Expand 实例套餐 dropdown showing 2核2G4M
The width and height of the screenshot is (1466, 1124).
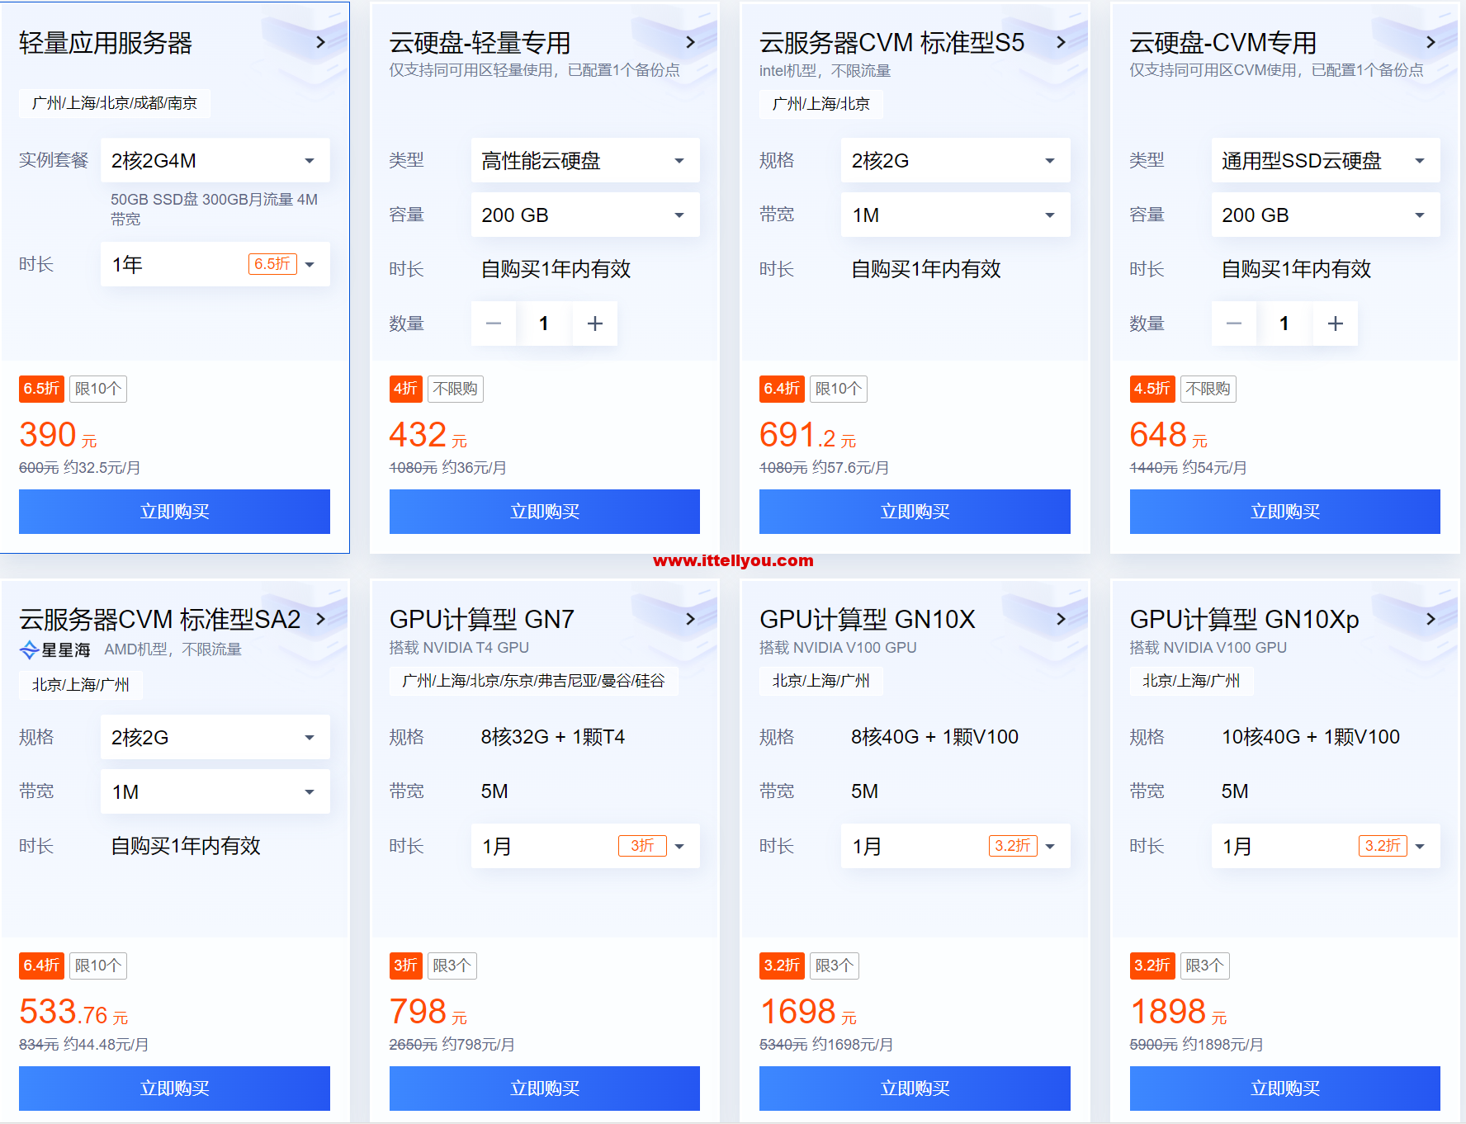[215, 160]
